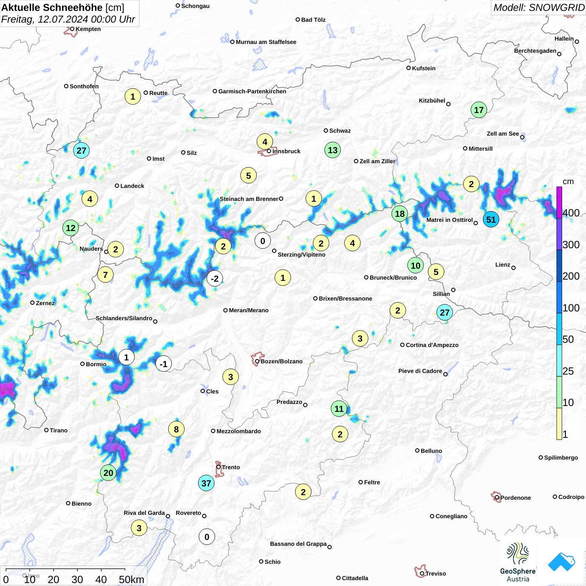Screen dimensions: 586x586
Task: Click the title 'Aktuelle Schneehöhe [cm]'
Action: [x=63, y=8]
